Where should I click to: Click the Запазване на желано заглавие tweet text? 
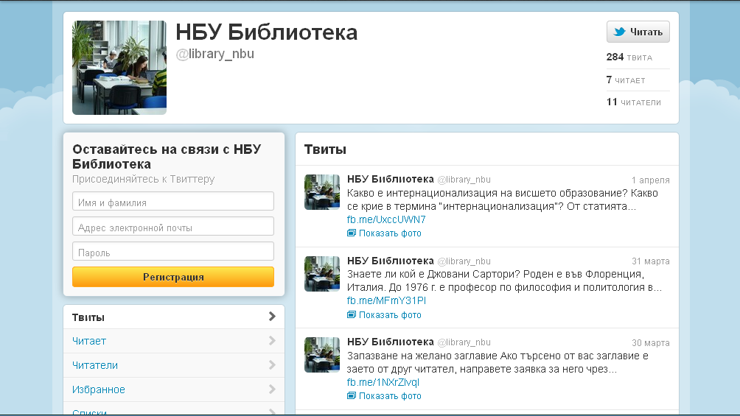(498, 362)
